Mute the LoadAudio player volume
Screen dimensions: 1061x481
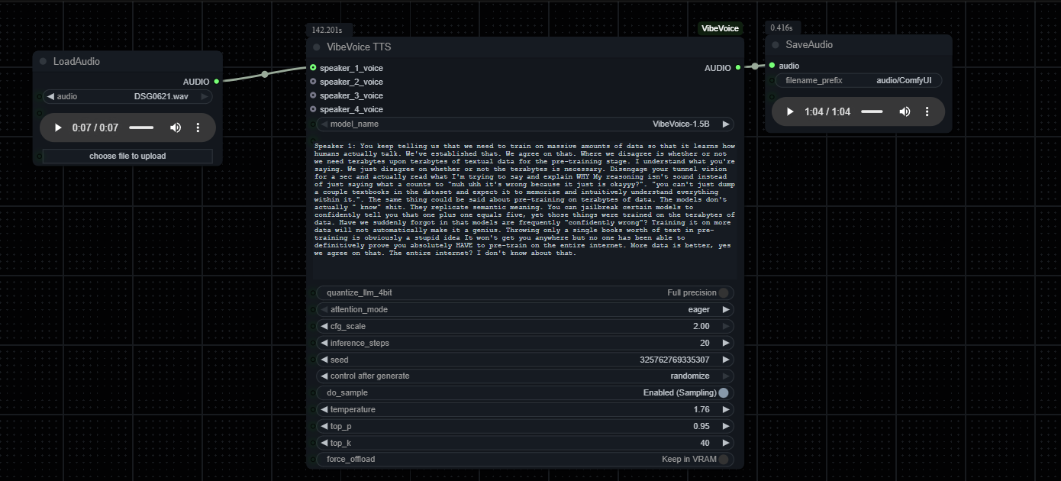(x=176, y=128)
